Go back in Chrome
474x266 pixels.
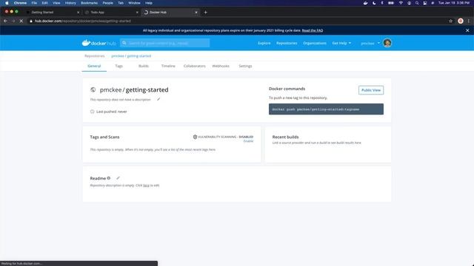[x=5, y=21]
